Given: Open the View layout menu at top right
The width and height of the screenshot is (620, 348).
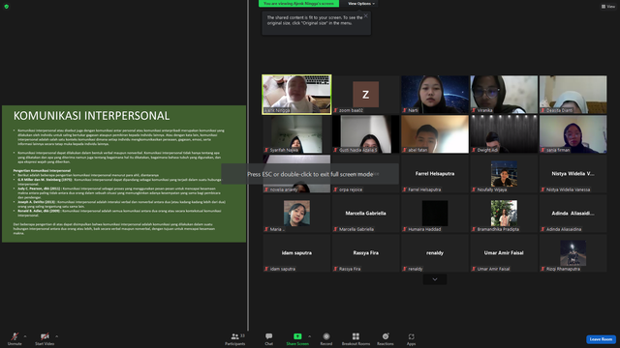Looking at the screenshot, I should pyautogui.click(x=608, y=7).
